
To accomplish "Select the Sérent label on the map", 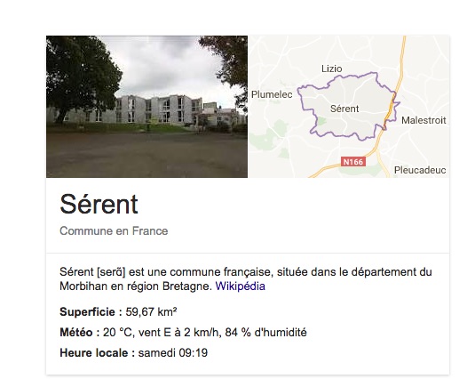I will [344, 109].
